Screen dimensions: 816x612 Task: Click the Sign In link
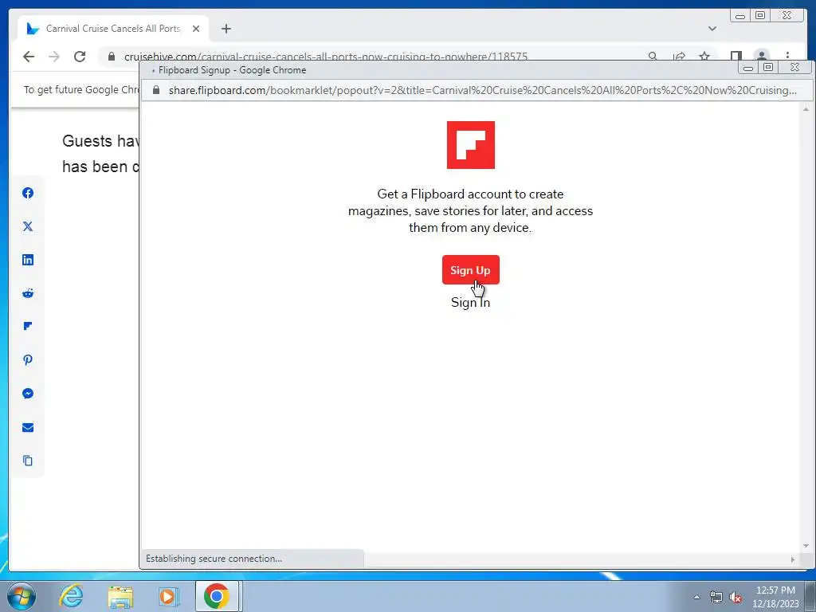click(470, 302)
